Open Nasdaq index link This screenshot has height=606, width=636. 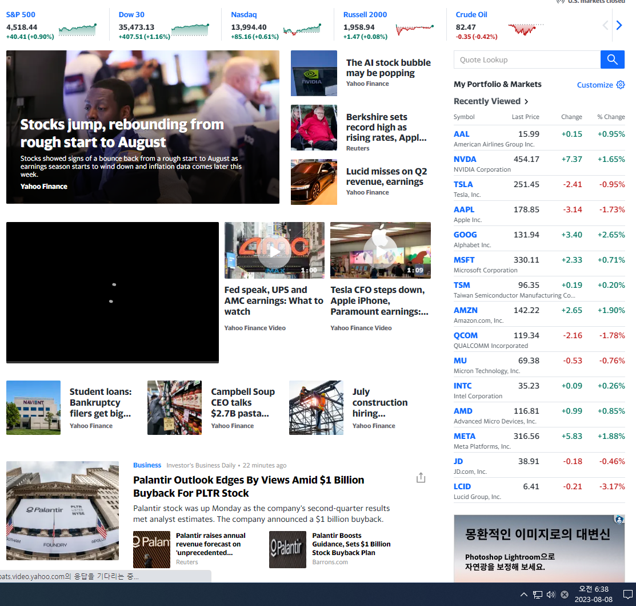244,15
